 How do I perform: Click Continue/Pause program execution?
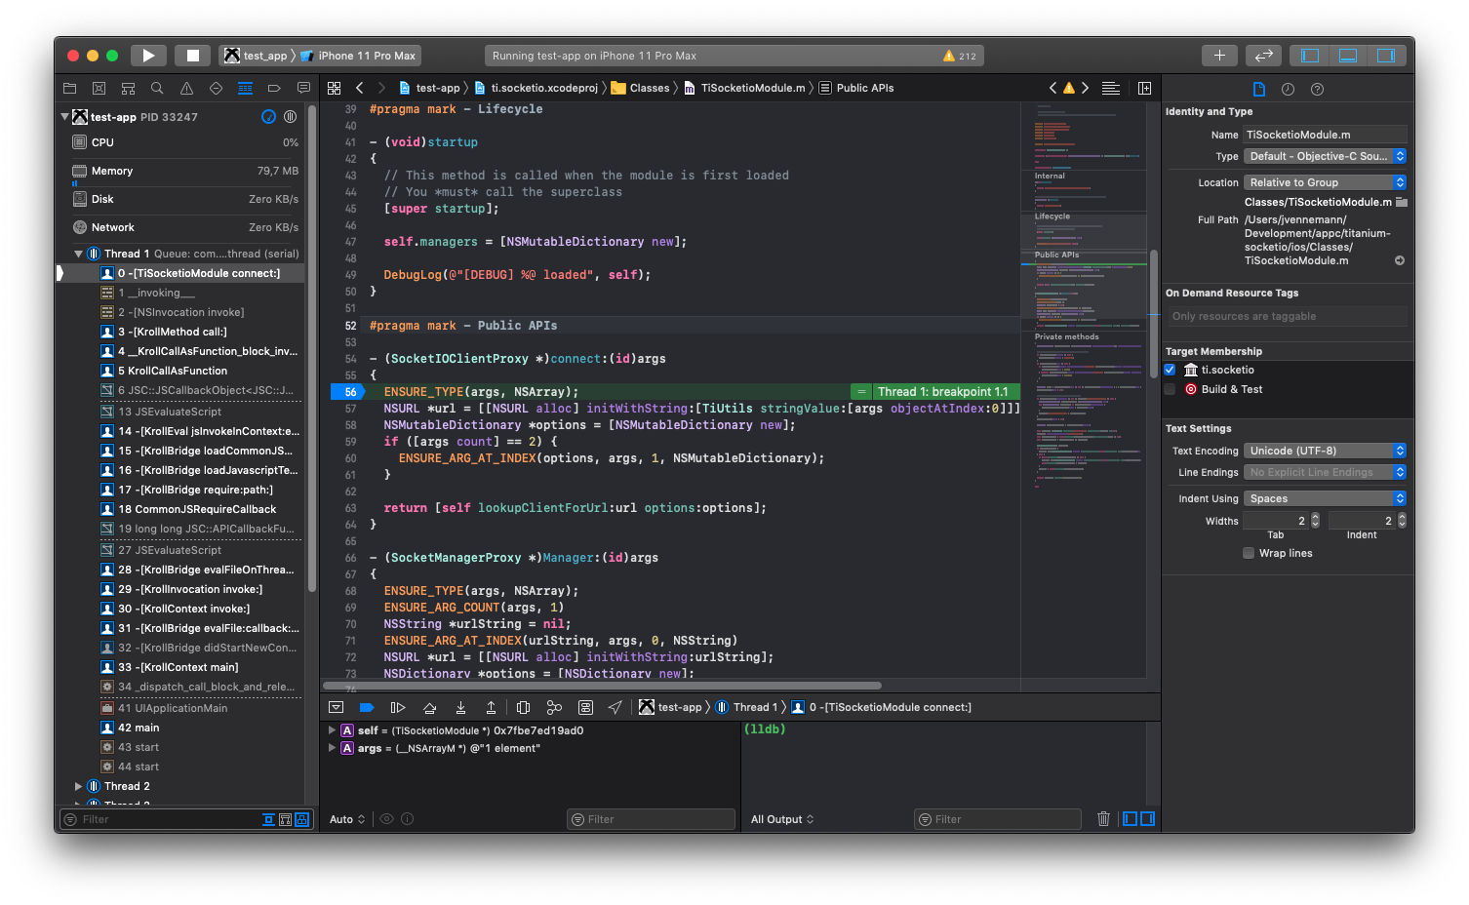(398, 707)
